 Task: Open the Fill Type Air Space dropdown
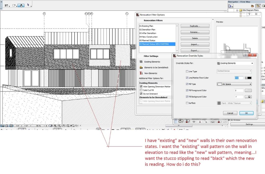click(234, 84)
